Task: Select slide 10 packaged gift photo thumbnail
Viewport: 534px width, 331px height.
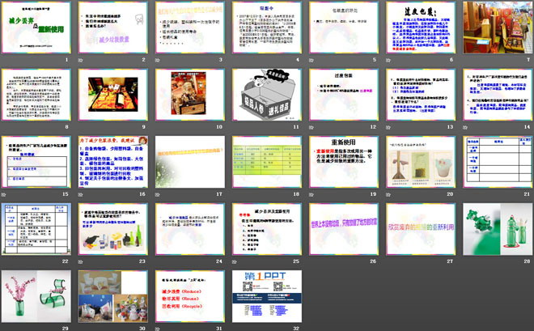Action: click(x=190, y=95)
